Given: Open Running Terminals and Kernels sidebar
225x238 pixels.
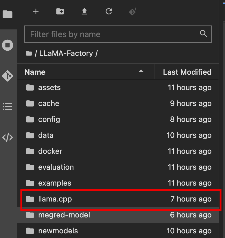Looking at the screenshot, I should 8,45.
